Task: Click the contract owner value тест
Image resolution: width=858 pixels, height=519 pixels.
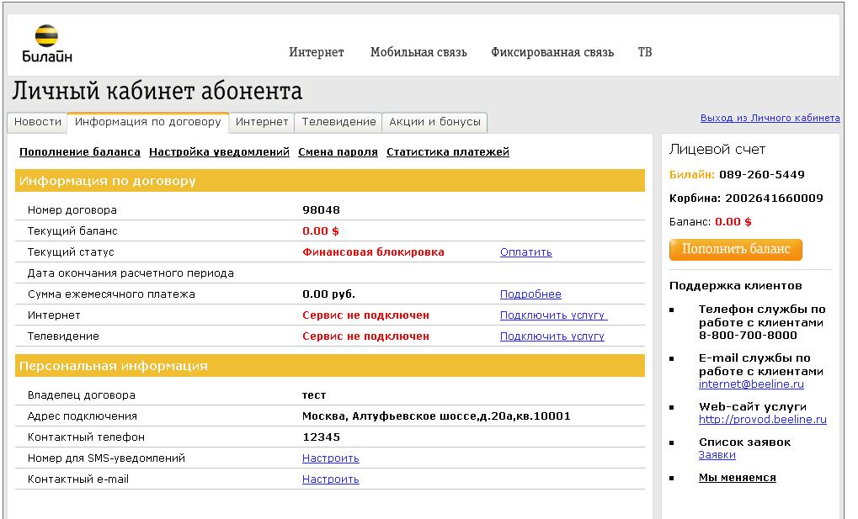Action: point(314,395)
